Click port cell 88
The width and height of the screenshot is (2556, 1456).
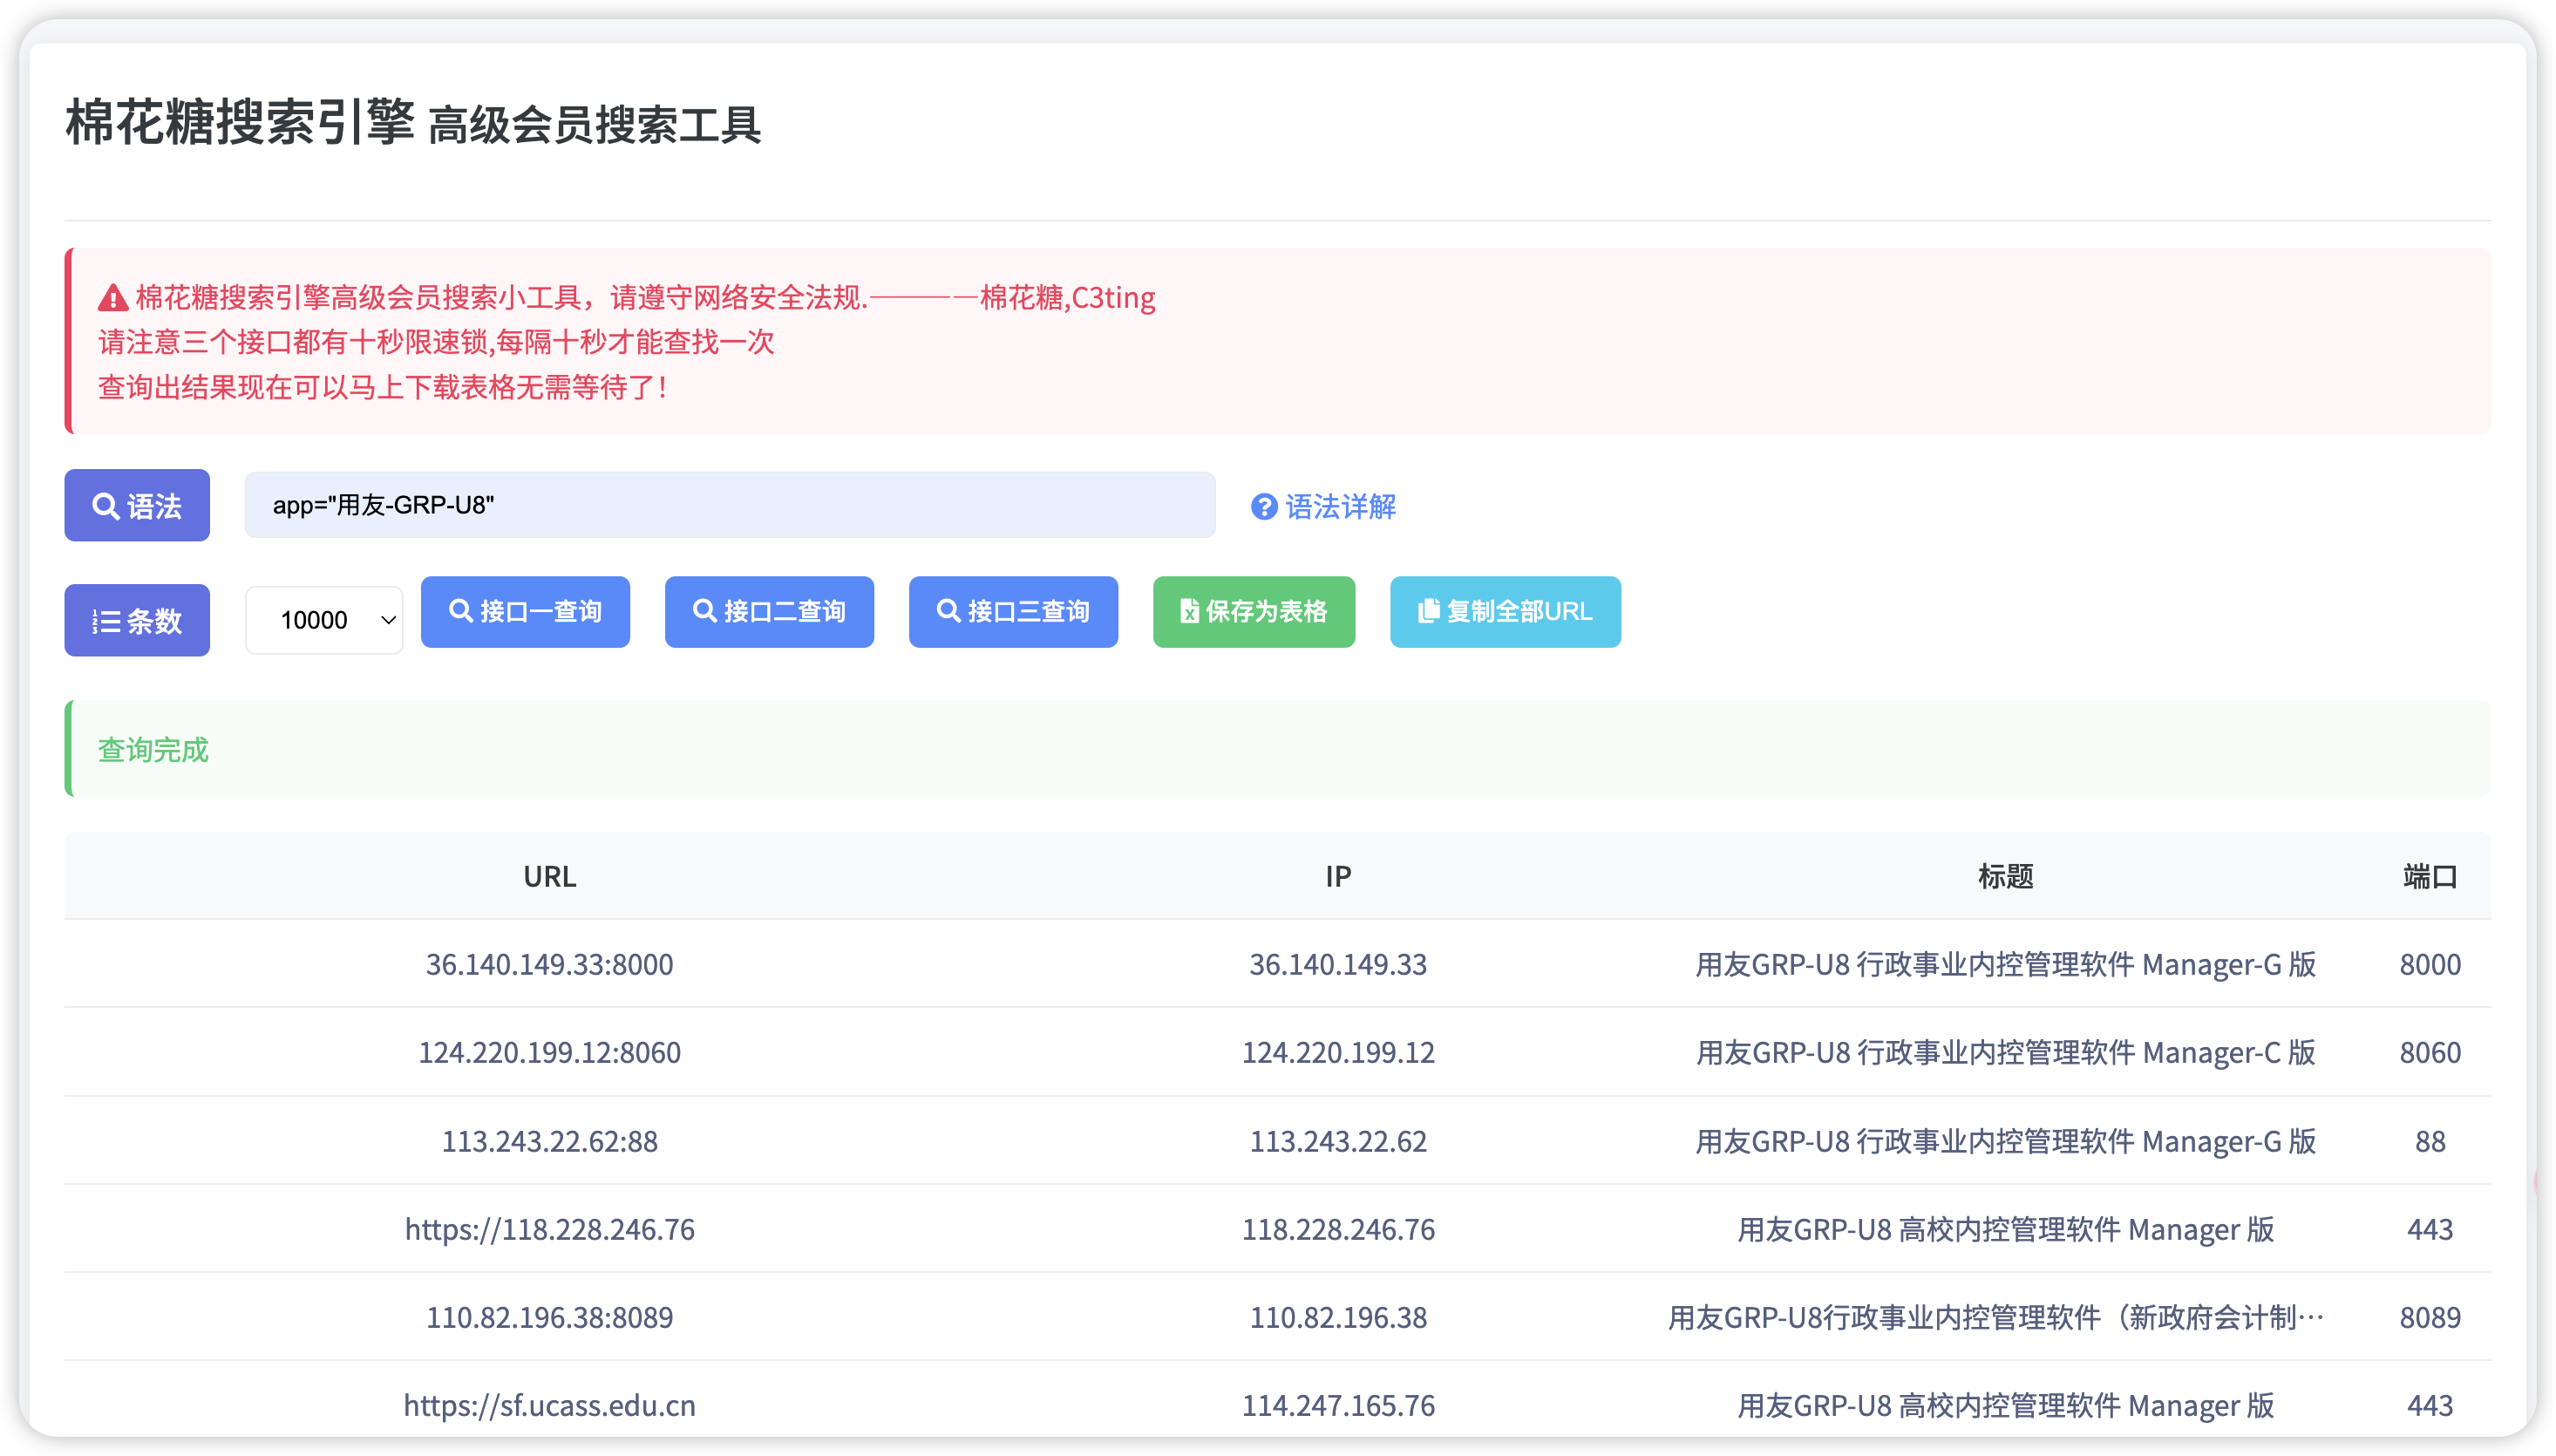tap(2430, 1141)
